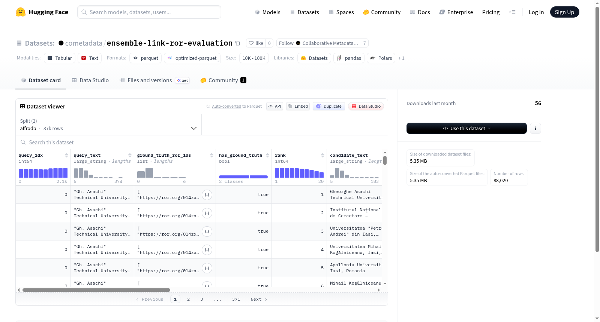Screen dimensions: 600x322
Task: Select the optimized-parquet format tag
Action: (x=192, y=58)
